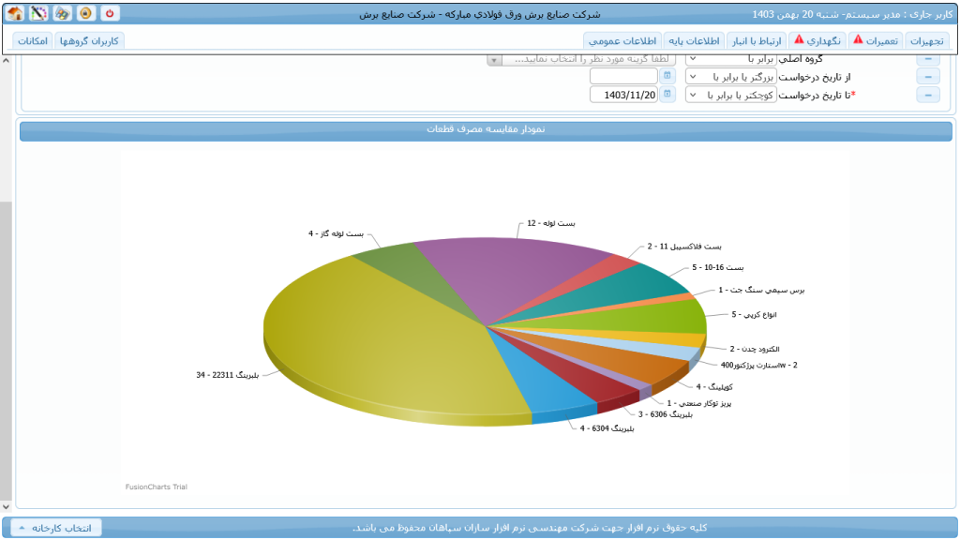Click the home icon in the top toolbar
Viewport: 960px width, 540px height.
point(15,13)
